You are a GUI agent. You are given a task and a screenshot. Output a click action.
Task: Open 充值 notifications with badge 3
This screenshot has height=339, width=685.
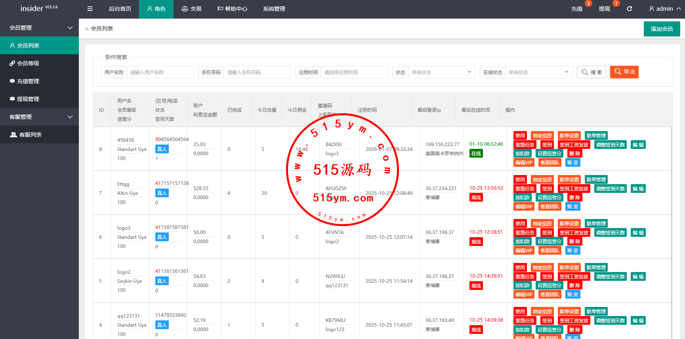[577, 9]
